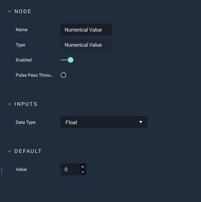Turn on Pulse Pass Through toggle
This screenshot has height=202, width=201.
[x=67, y=75]
